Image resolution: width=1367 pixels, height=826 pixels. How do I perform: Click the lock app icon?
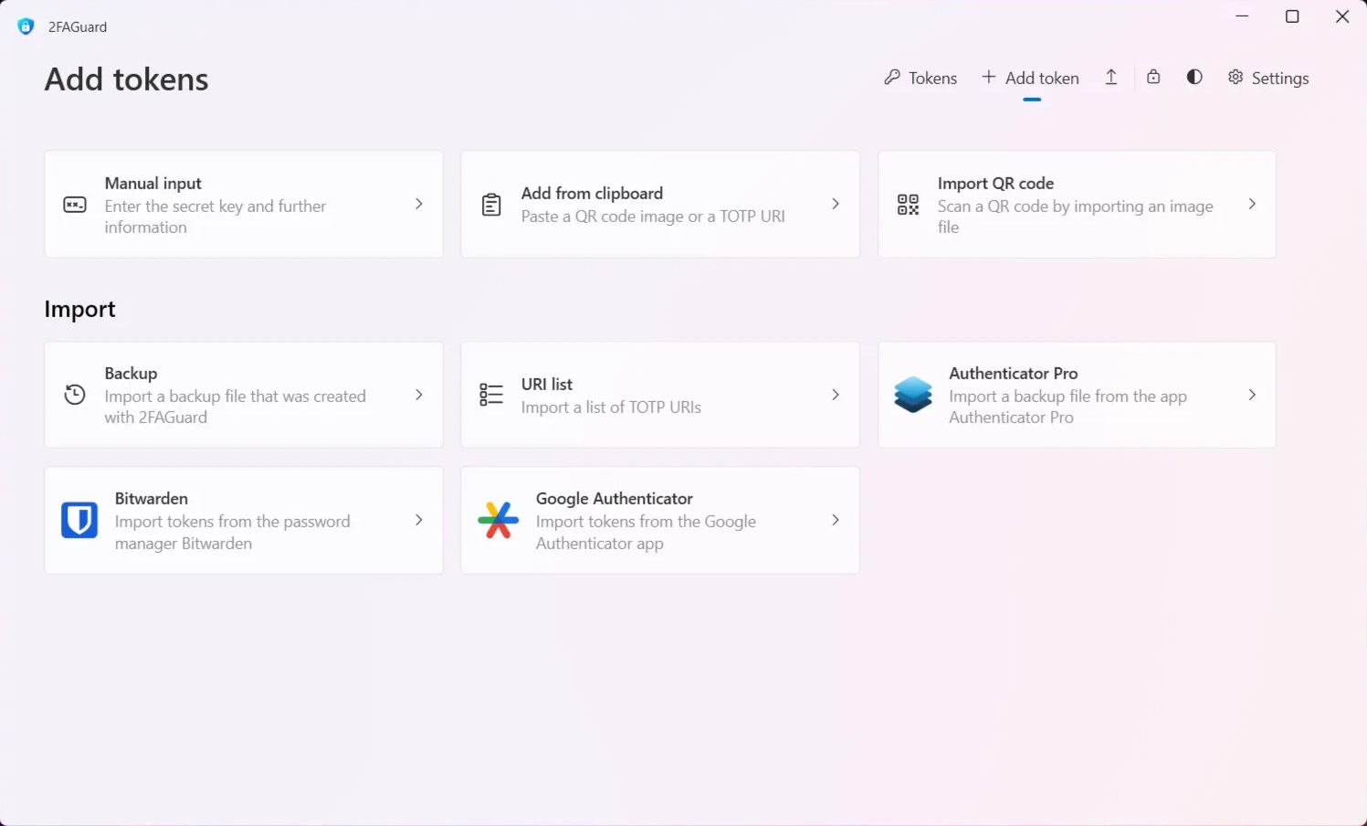[x=1153, y=78]
